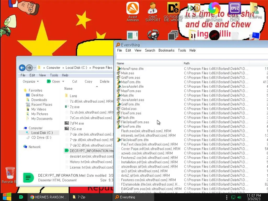Open the Recycle Bin on desktop
The width and height of the screenshot is (268, 201).
[9, 175]
